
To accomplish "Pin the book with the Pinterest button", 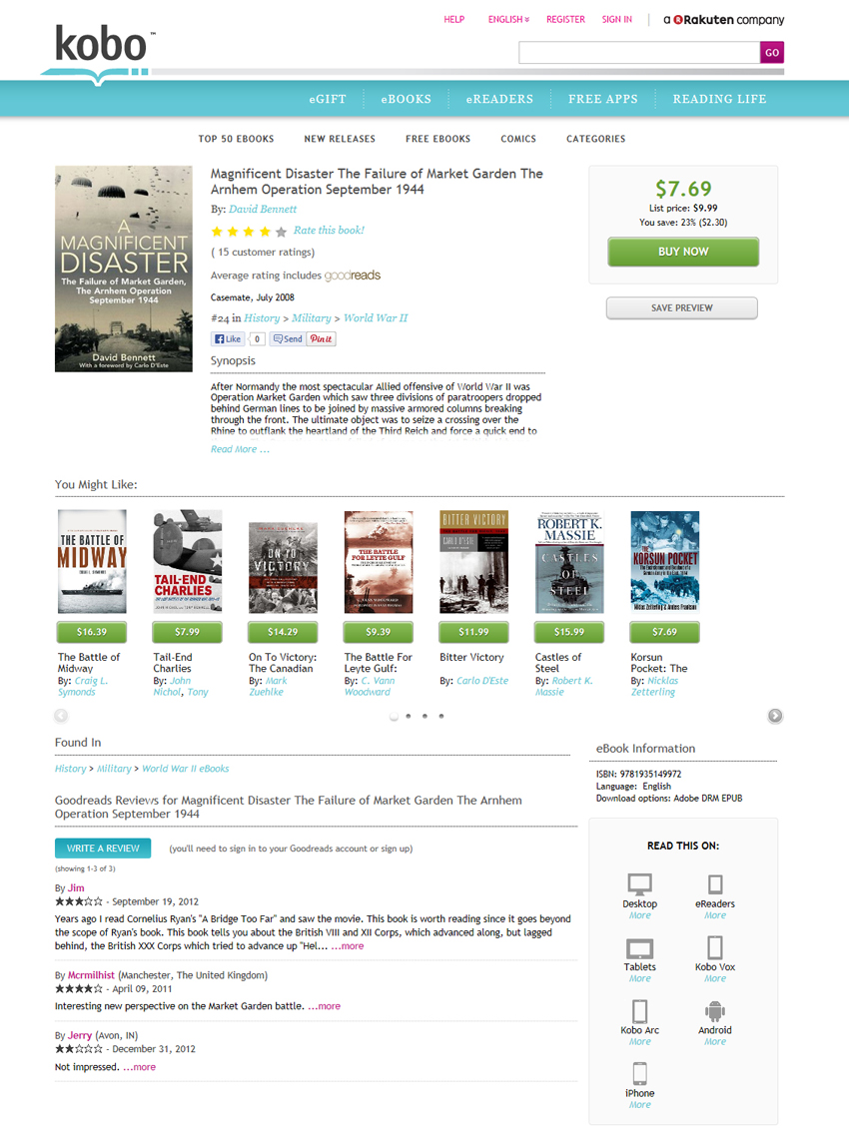I will tap(322, 339).
